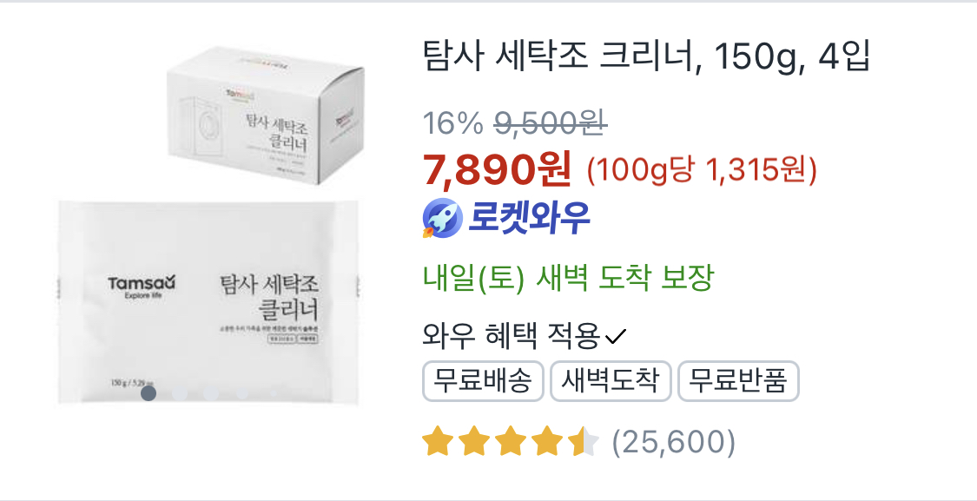Click the 새벽도착 badge
977x501 pixels.
coord(611,380)
